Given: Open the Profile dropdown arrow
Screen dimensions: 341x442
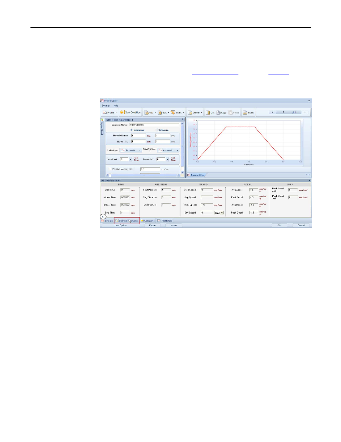Looking at the screenshot, I should click(116, 112).
